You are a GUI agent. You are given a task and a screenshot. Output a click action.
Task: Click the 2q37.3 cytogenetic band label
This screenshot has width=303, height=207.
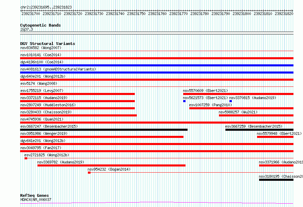pyautogui.click(x=27, y=29)
